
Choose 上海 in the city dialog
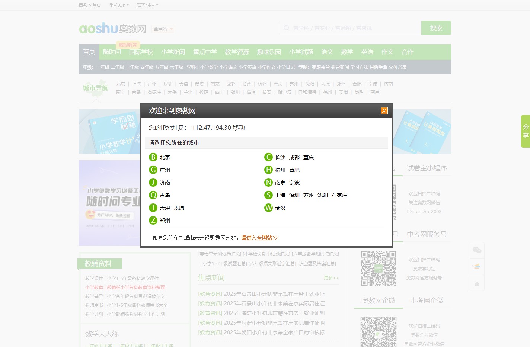click(280, 195)
